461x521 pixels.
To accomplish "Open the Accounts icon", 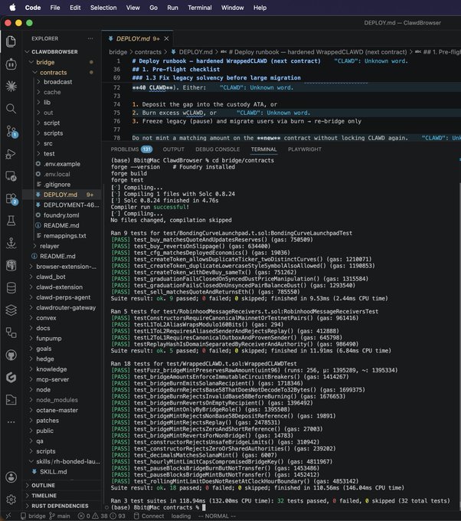I will pos(11,477).
